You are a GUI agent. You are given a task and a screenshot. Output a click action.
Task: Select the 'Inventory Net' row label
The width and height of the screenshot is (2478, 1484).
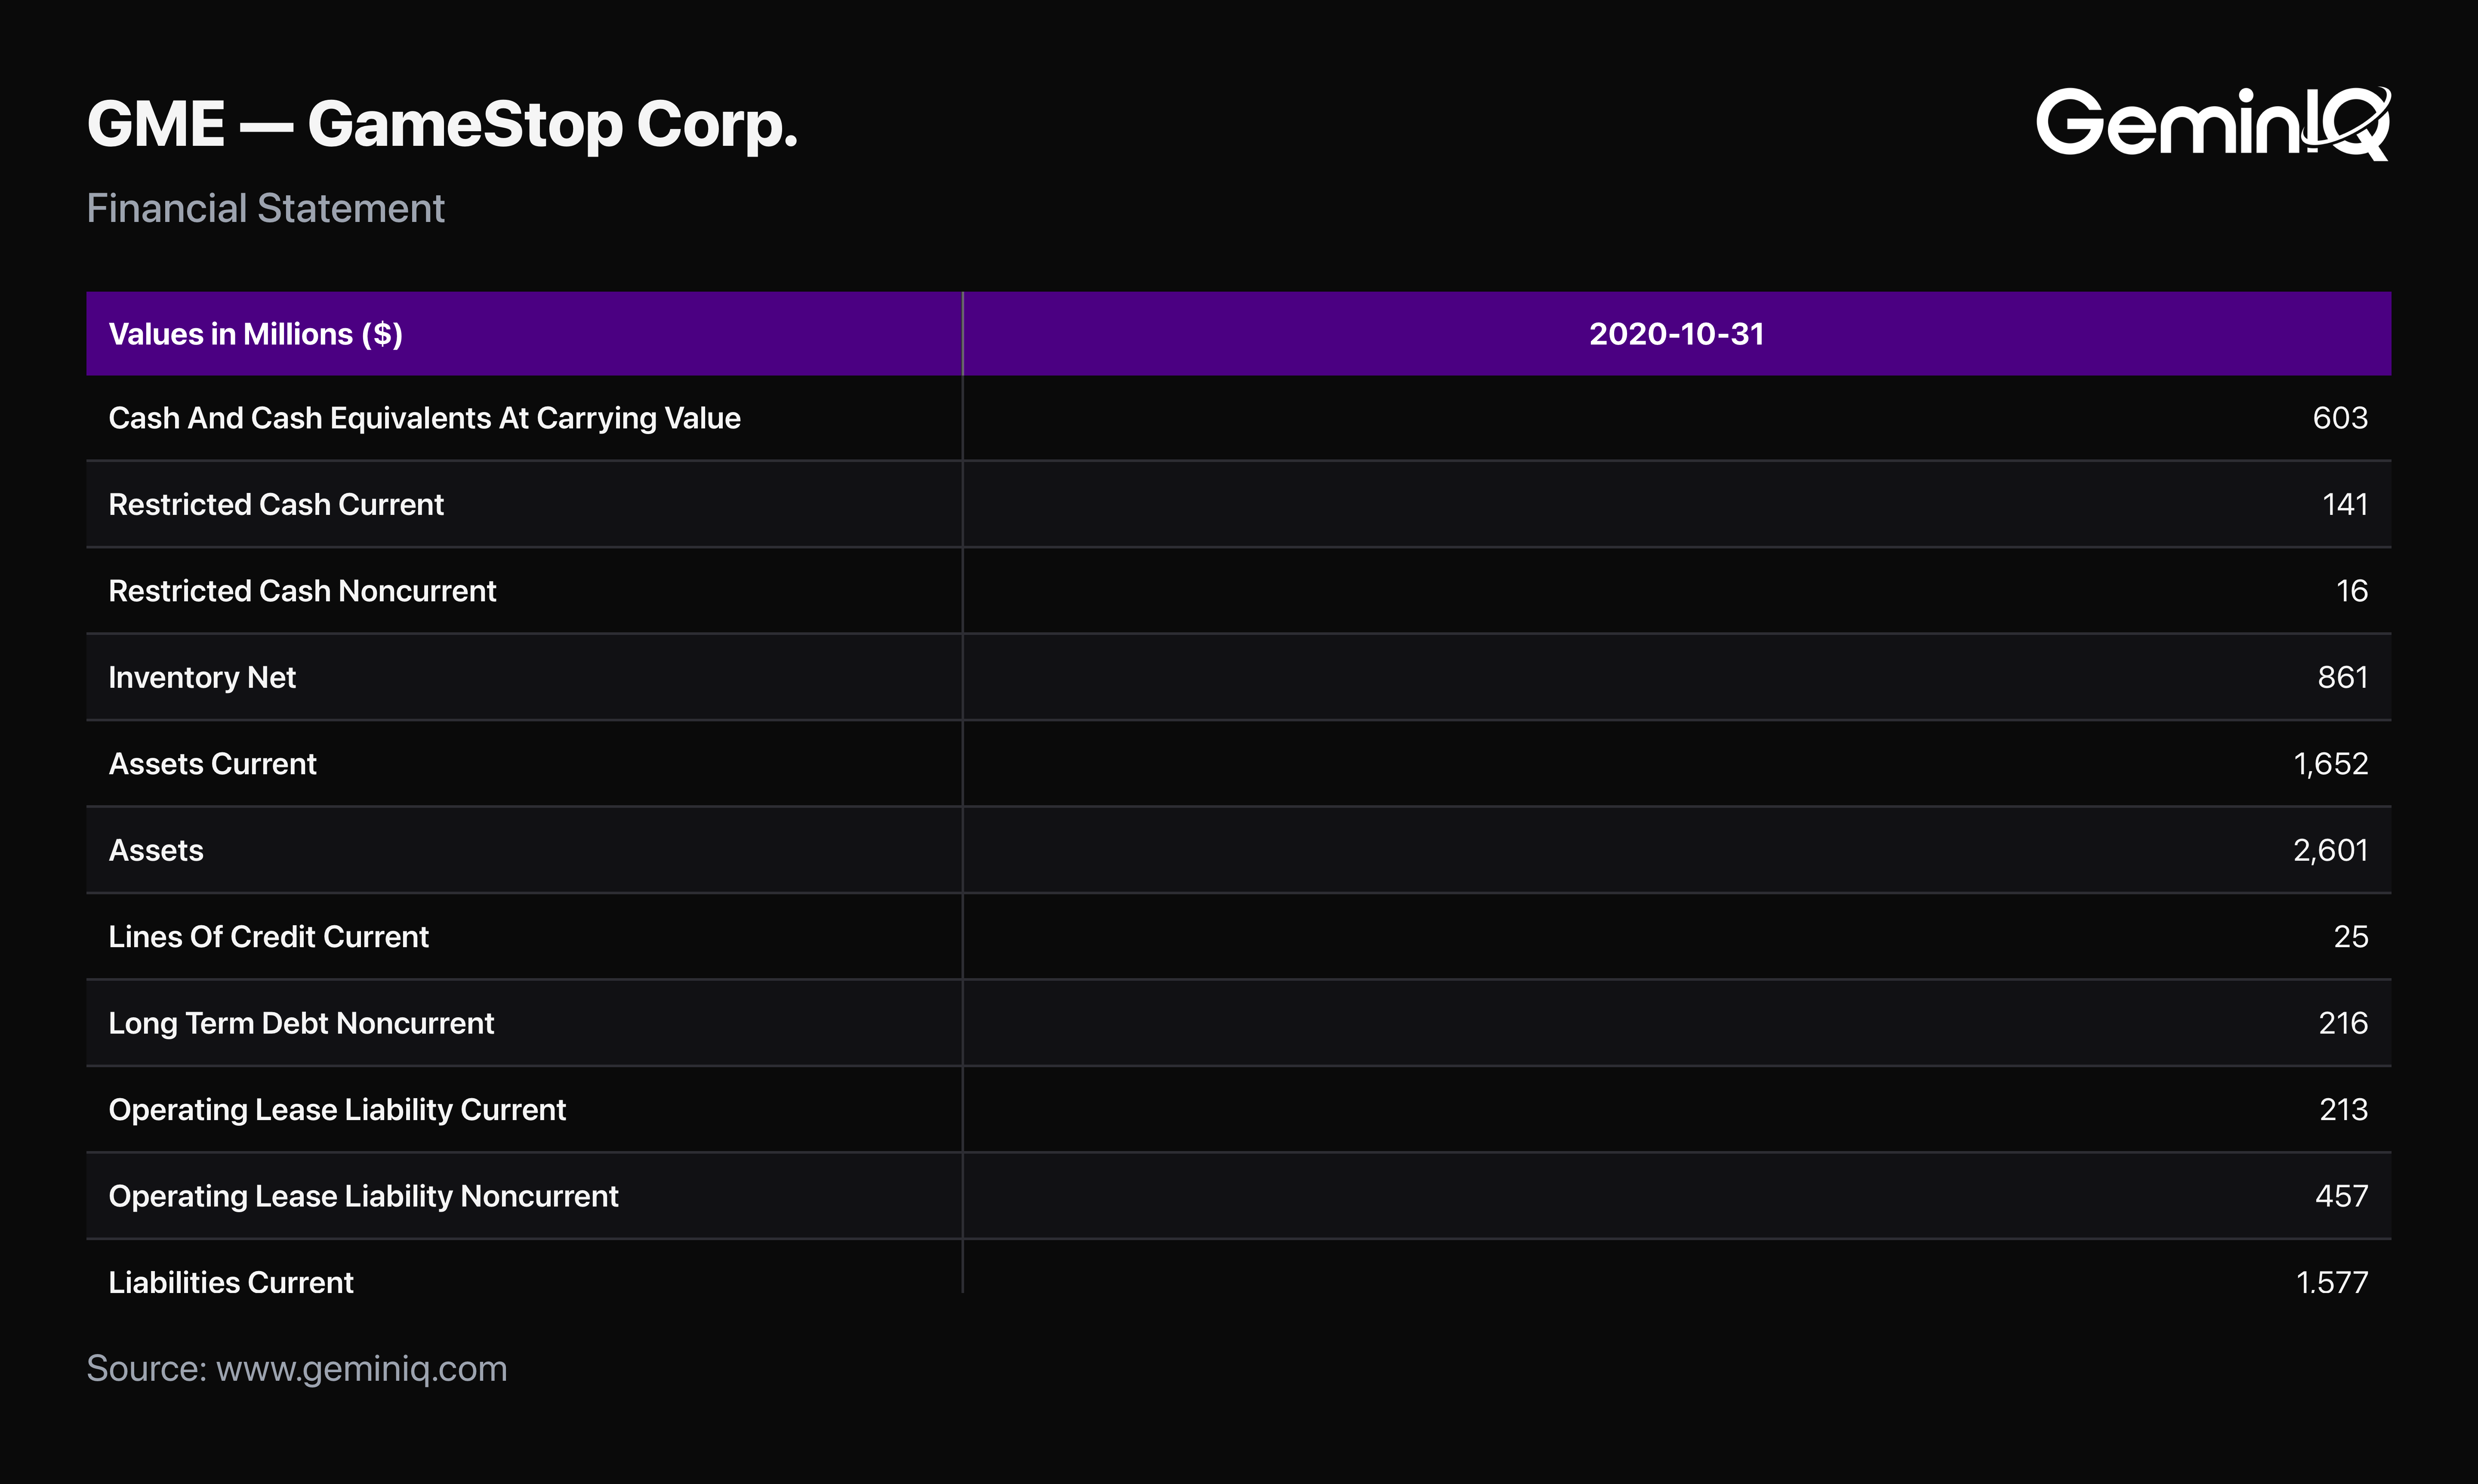202,677
